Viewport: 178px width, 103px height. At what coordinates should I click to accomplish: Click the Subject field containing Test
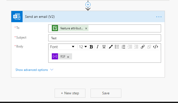[104, 38]
